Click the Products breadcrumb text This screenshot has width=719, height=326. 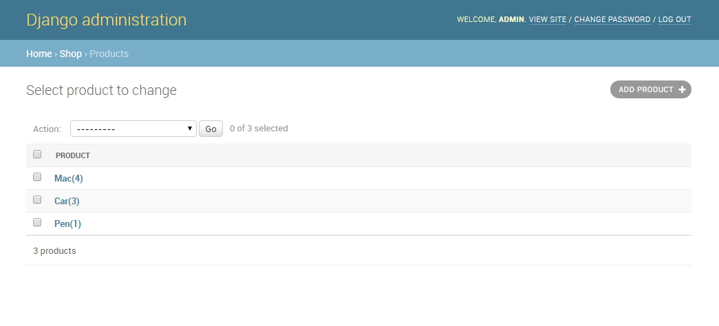(x=109, y=54)
